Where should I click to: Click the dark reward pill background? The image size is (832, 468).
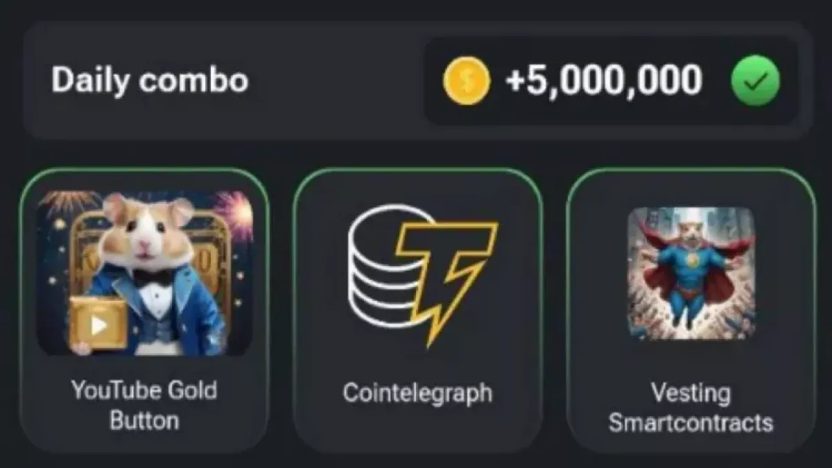(610, 81)
